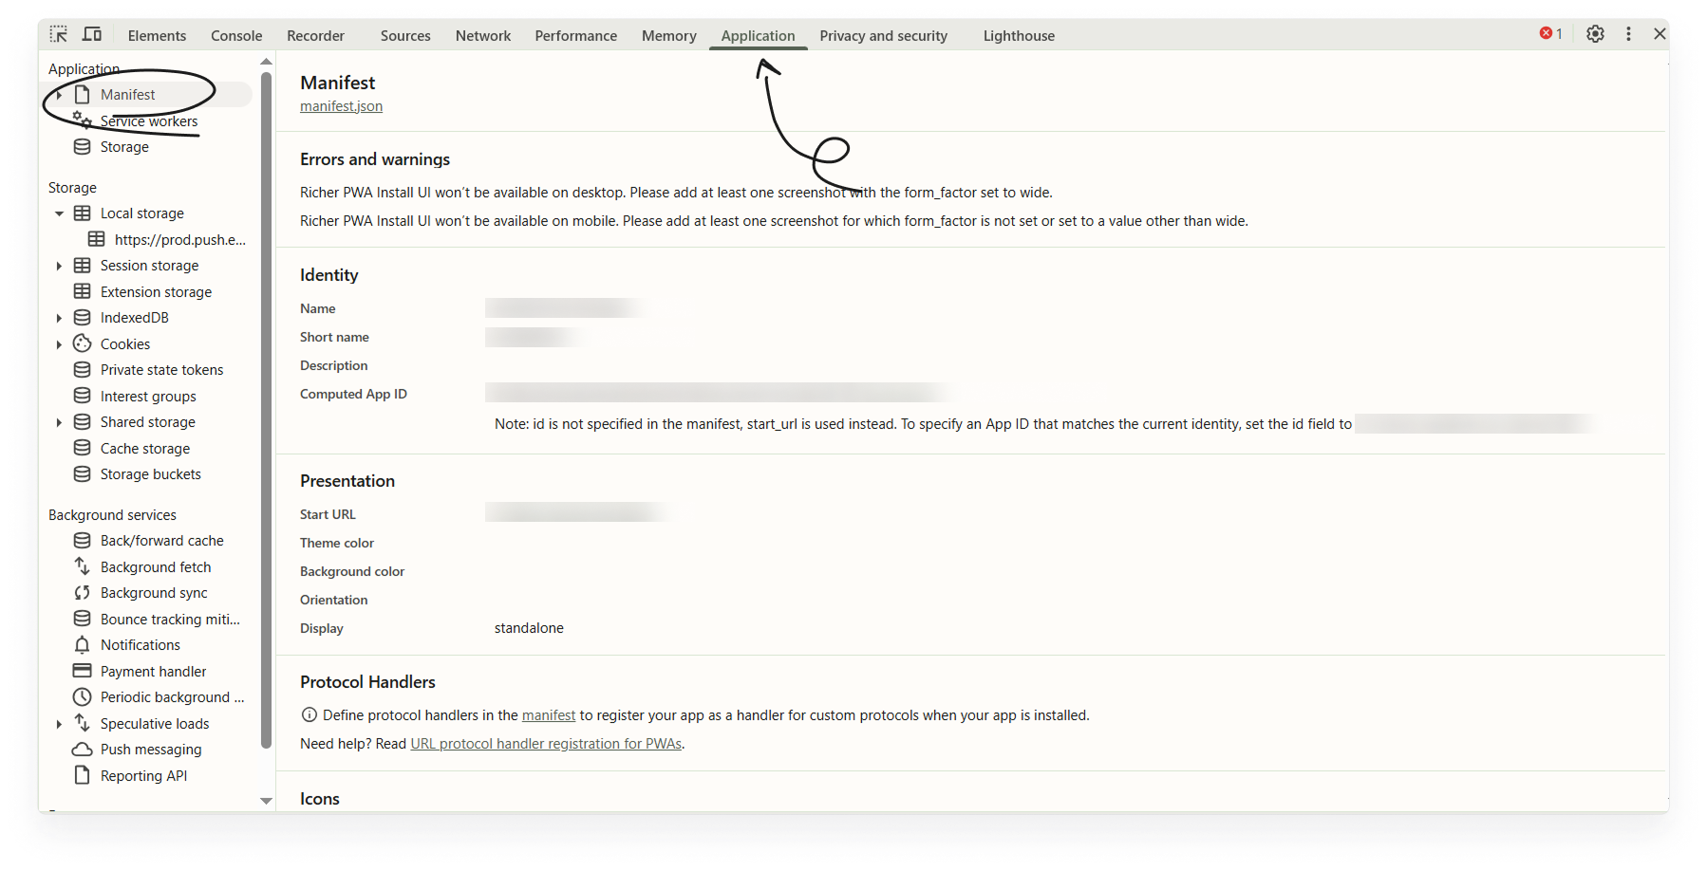The width and height of the screenshot is (1707, 871).
Task: Click the inspect element picker icon
Action: pyautogui.click(x=59, y=35)
